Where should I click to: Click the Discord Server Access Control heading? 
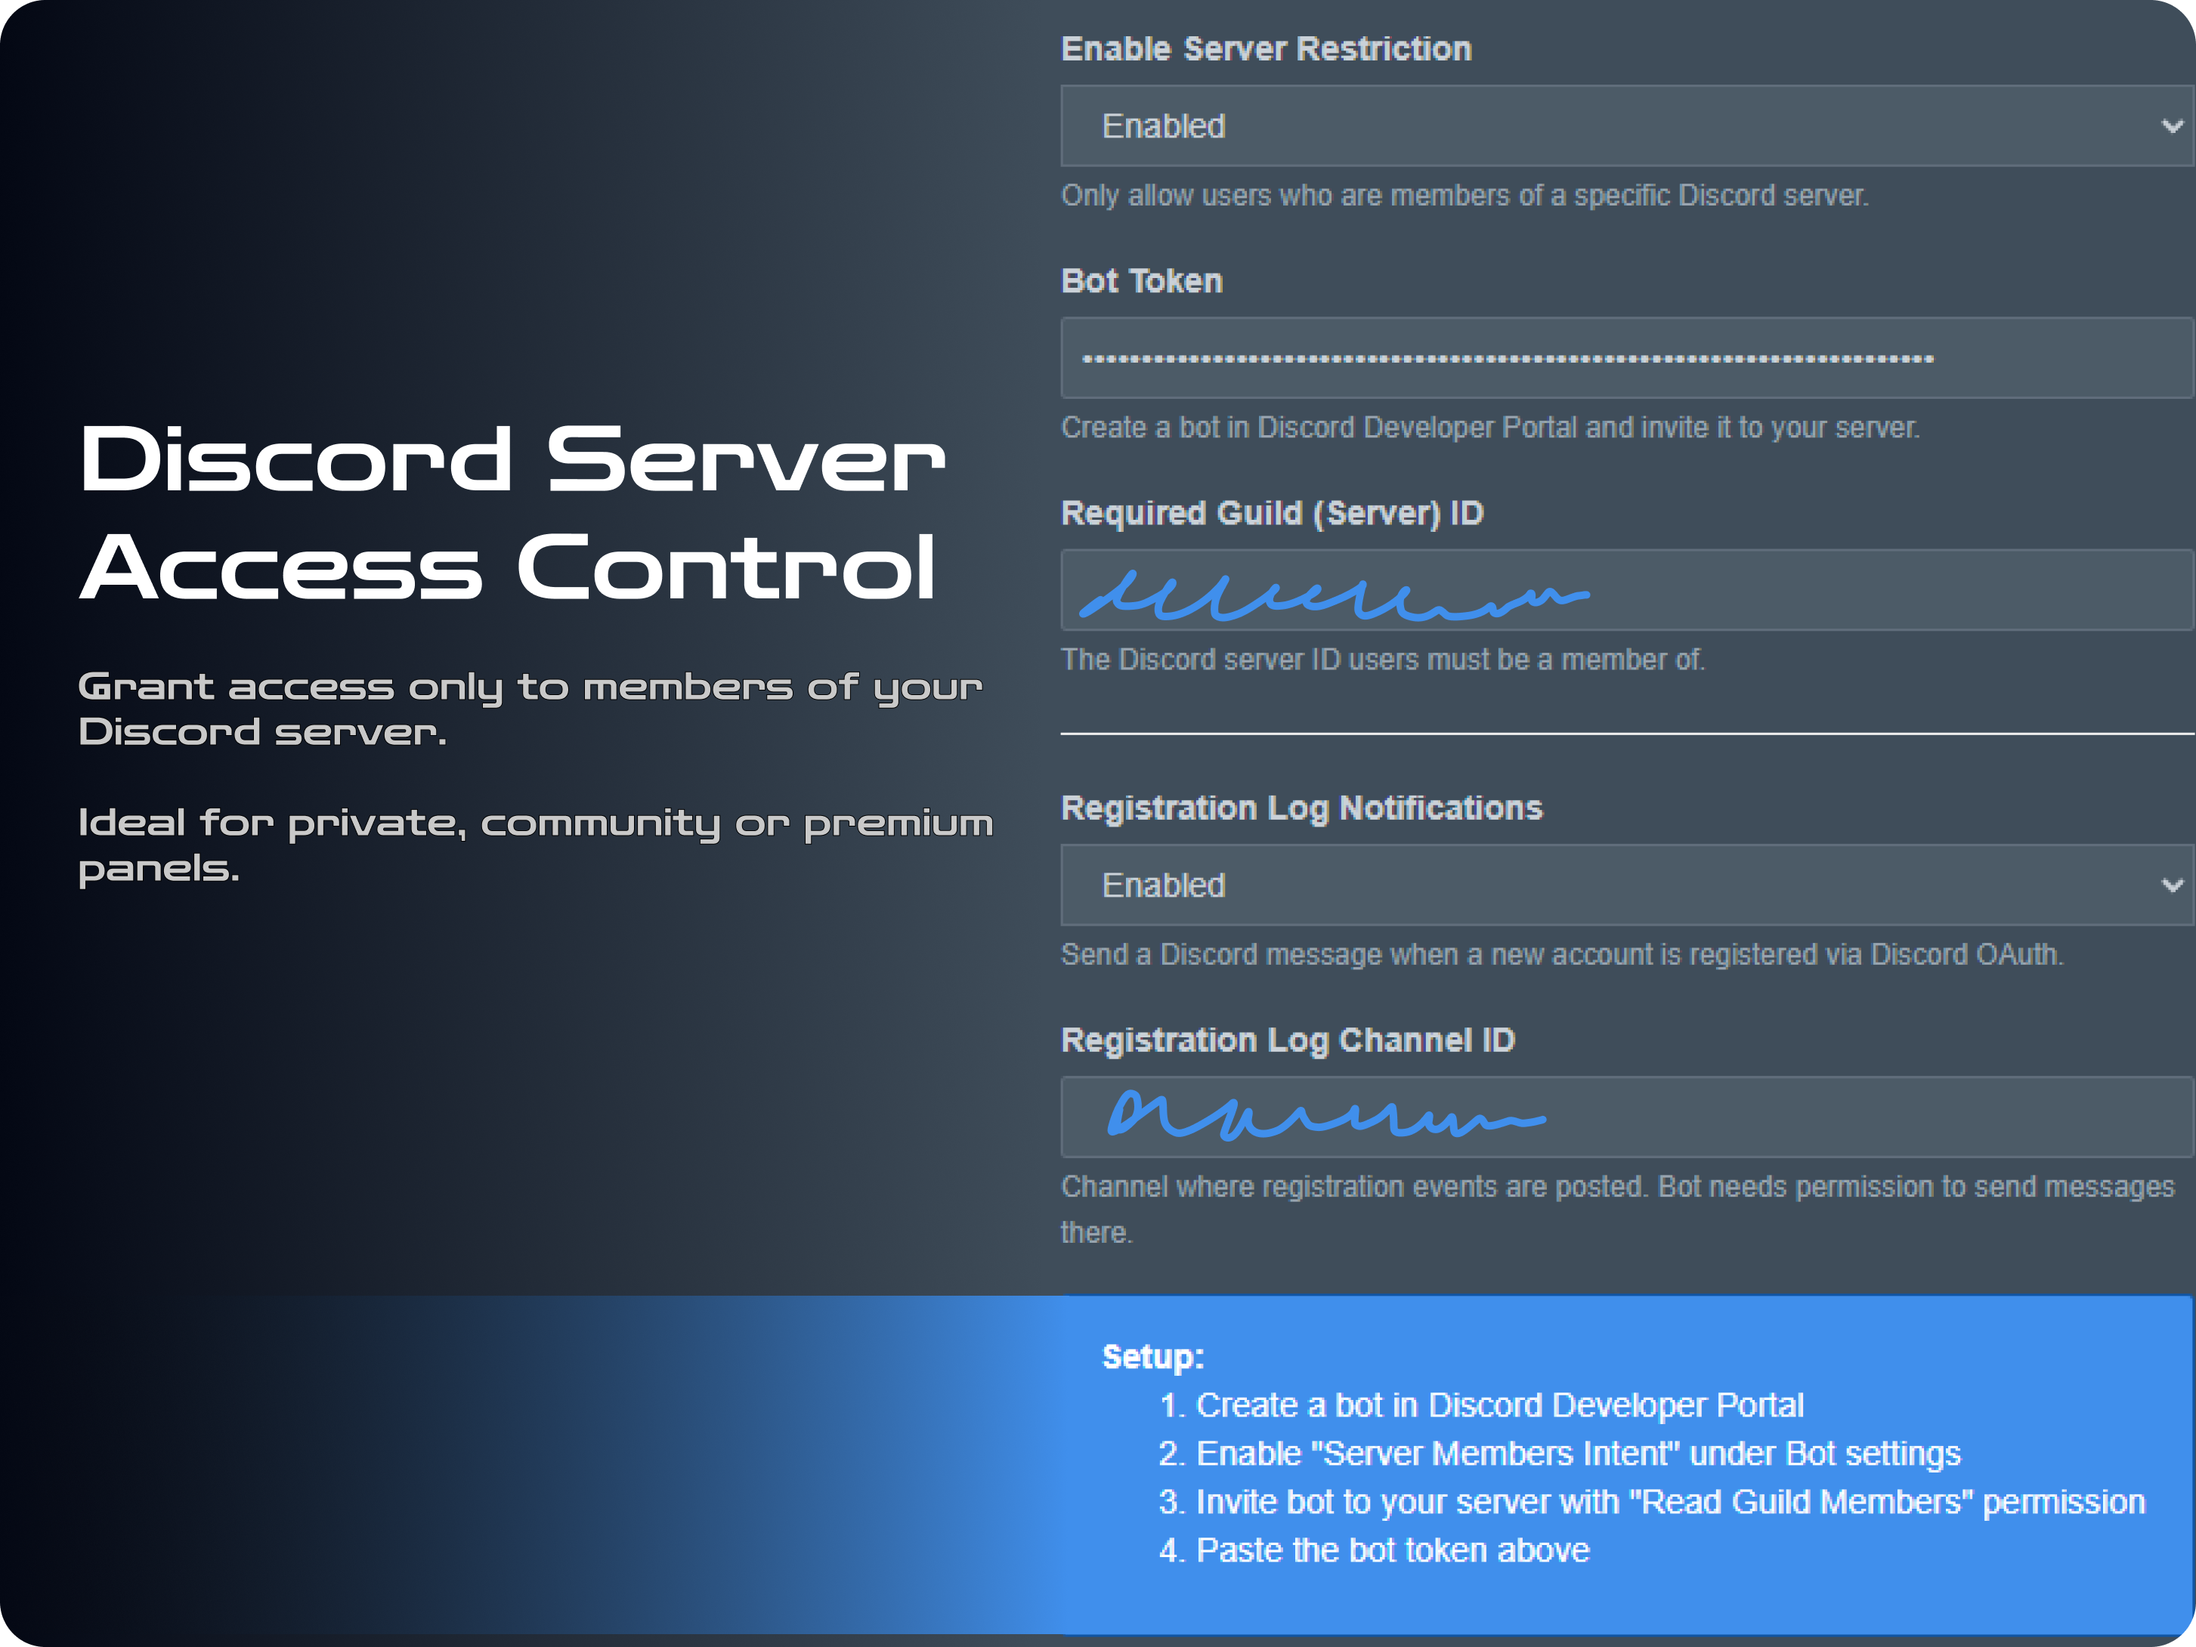coord(512,512)
